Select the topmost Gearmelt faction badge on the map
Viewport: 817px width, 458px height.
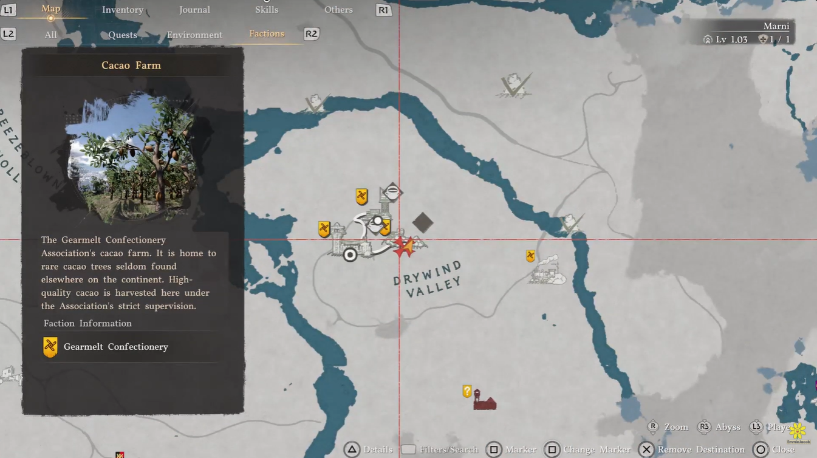(x=361, y=196)
